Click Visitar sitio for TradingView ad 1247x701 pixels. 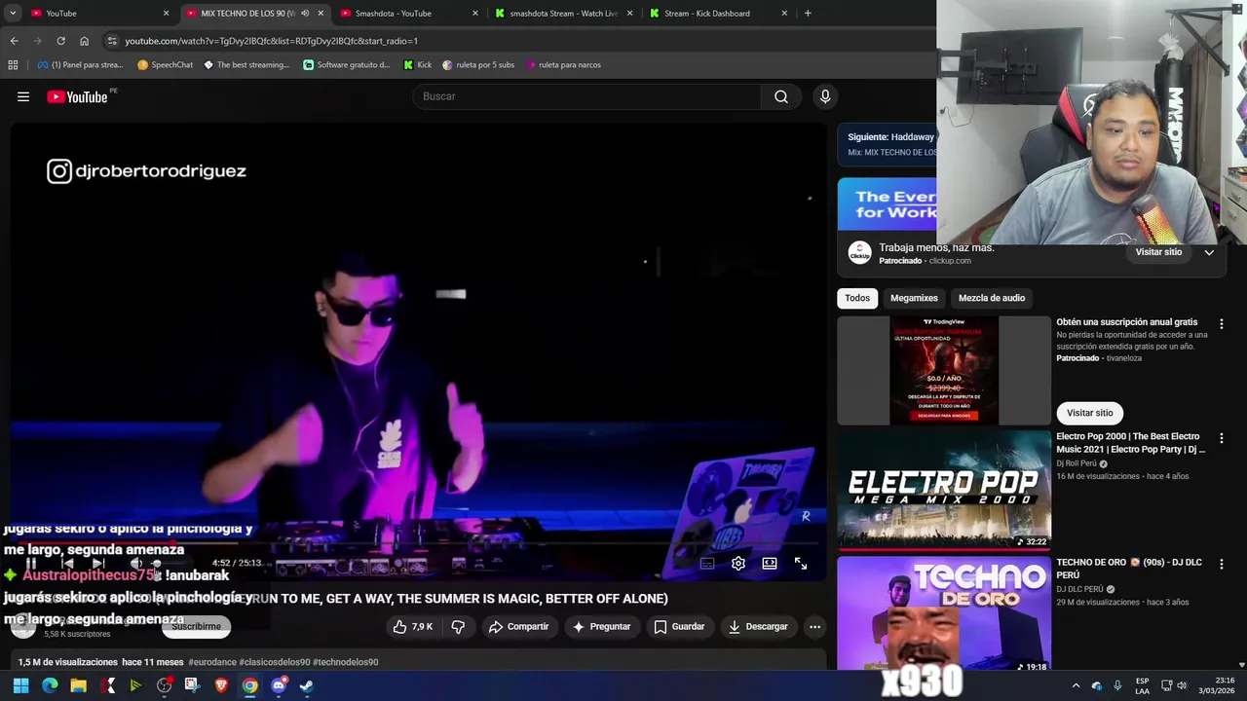point(1089,413)
